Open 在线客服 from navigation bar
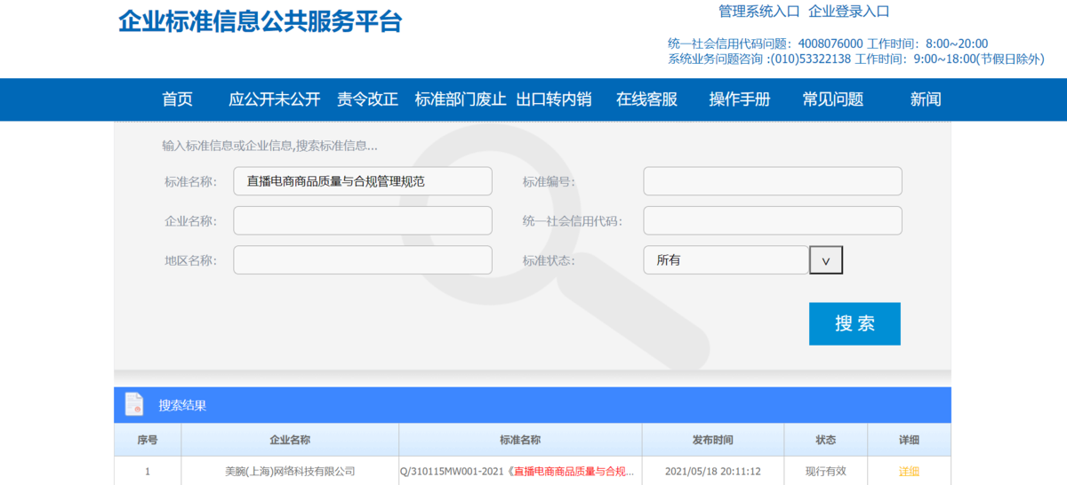Image resolution: width=1067 pixels, height=485 pixels. (x=646, y=99)
